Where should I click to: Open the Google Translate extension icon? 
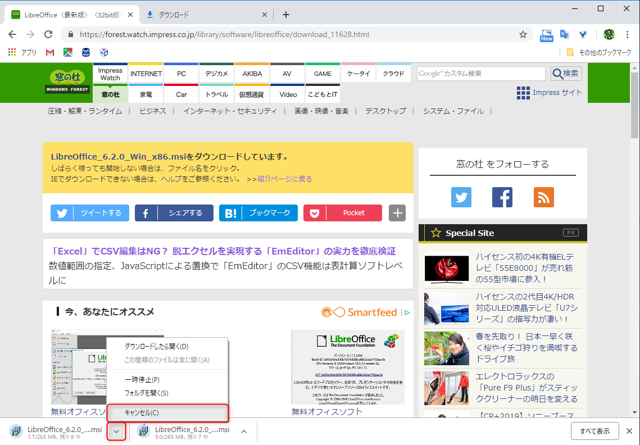click(564, 34)
